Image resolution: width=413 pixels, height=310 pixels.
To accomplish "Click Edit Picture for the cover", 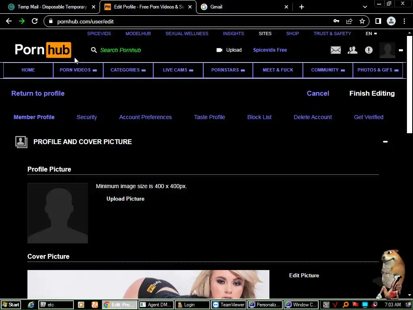I will pyautogui.click(x=304, y=275).
